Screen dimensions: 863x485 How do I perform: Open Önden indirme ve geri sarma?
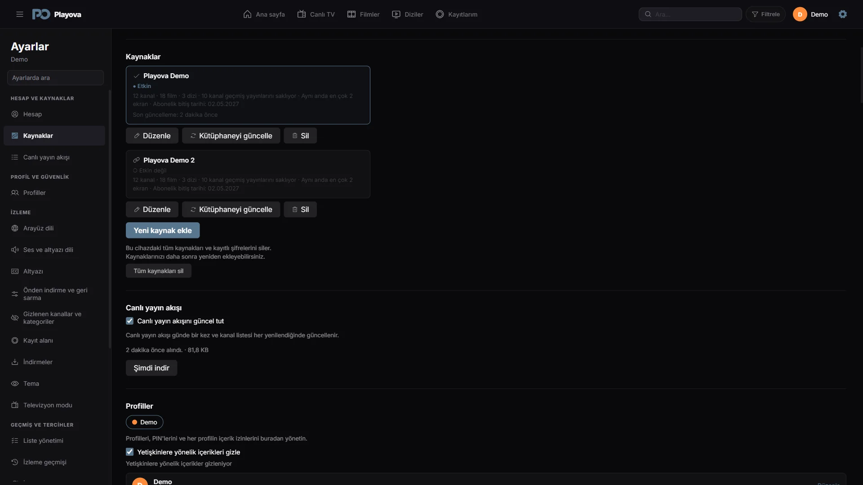click(x=54, y=294)
